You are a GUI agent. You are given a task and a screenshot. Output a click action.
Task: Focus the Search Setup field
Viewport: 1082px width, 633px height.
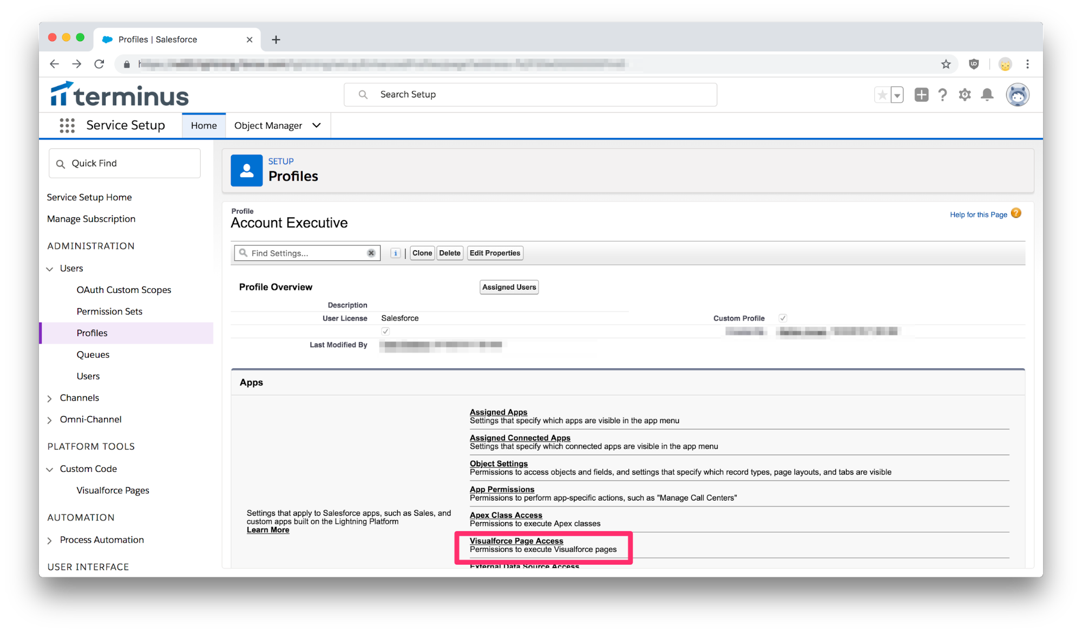pos(530,95)
